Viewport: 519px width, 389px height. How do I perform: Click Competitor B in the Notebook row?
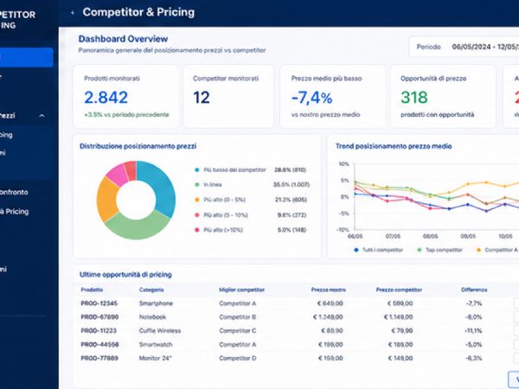pyautogui.click(x=237, y=317)
